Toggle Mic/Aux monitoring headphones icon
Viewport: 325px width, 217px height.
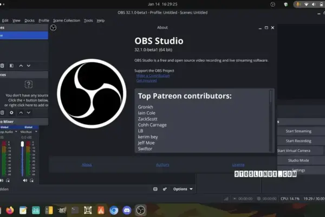31,181
